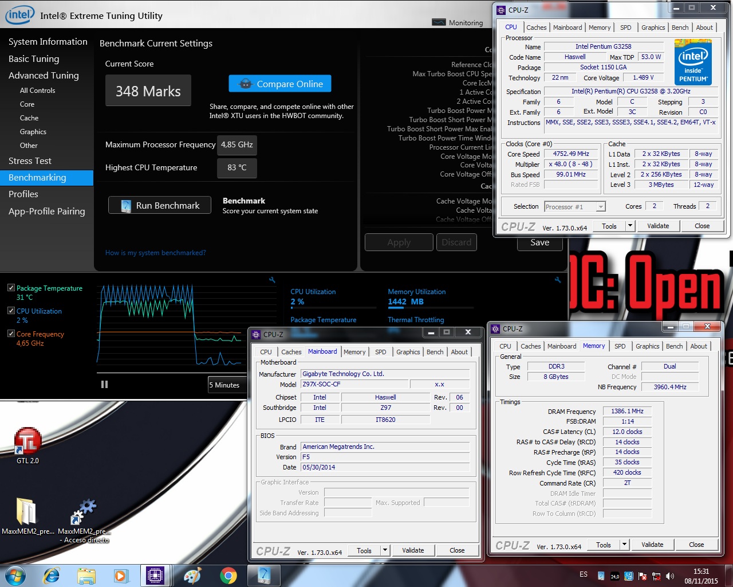Launch Internet Explorer from the taskbar
Screen dimensions: 733x587
tap(52, 575)
